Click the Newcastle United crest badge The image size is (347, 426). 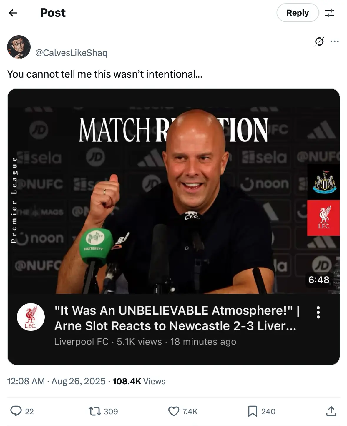click(x=323, y=182)
